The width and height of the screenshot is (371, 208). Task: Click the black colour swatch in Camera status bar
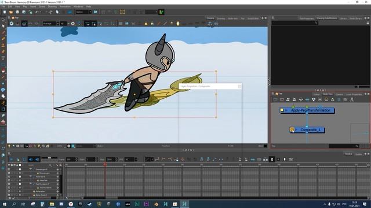pyautogui.click(x=265, y=146)
